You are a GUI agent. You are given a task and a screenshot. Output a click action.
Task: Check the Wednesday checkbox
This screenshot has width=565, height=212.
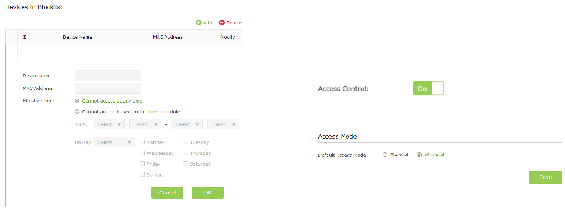click(142, 153)
